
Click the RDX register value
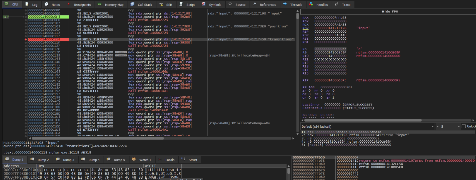tap(330, 28)
